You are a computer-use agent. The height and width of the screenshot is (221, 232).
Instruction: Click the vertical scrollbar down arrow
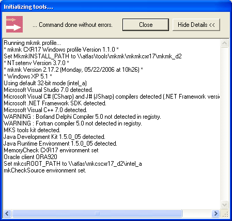[224, 205]
